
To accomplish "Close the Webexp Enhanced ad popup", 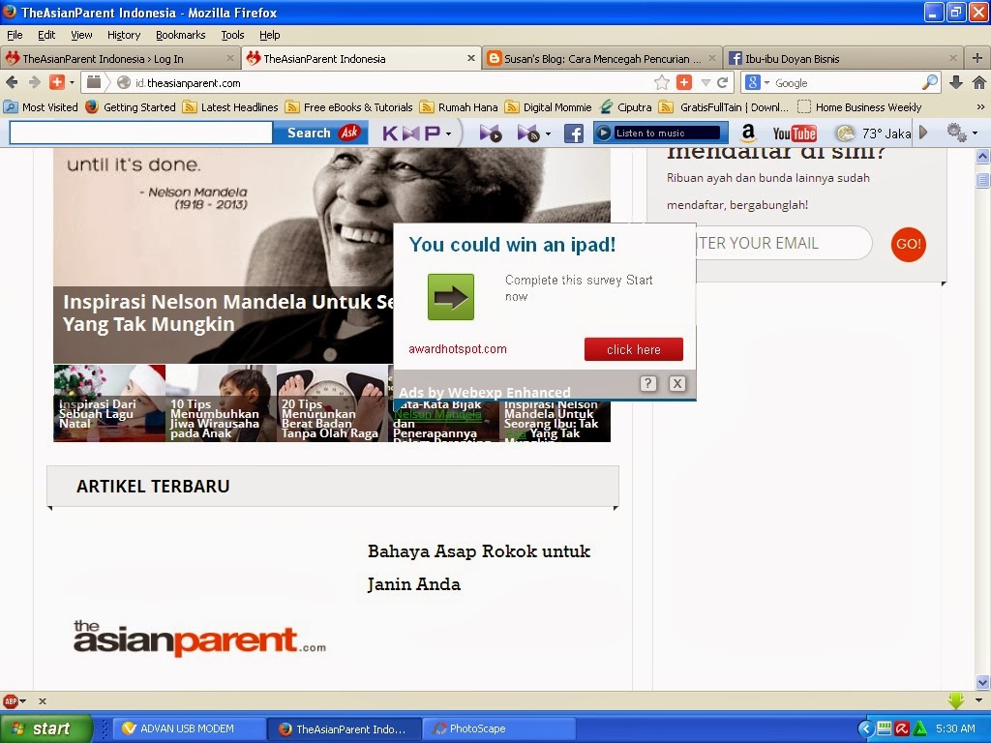I will 676,383.
